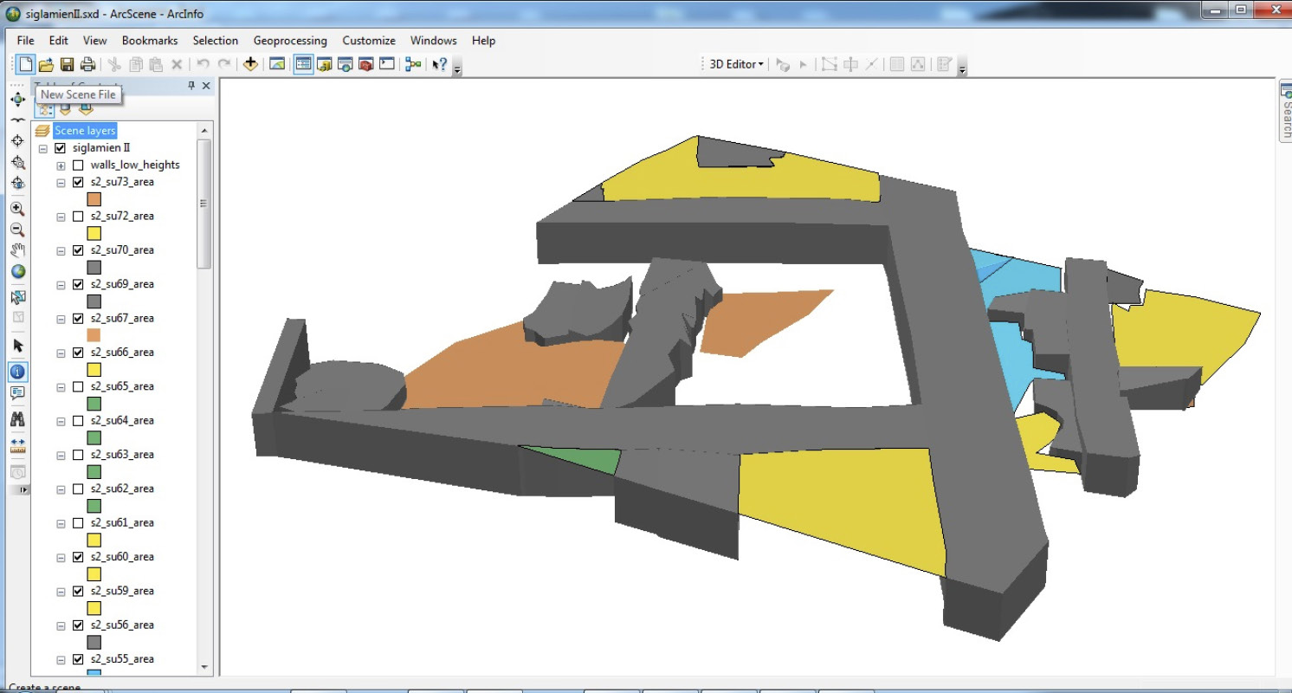Viewport: 1292px width, 693px height.
Task: Click the Print icon in the toolbar
Action: click(87, 64)
